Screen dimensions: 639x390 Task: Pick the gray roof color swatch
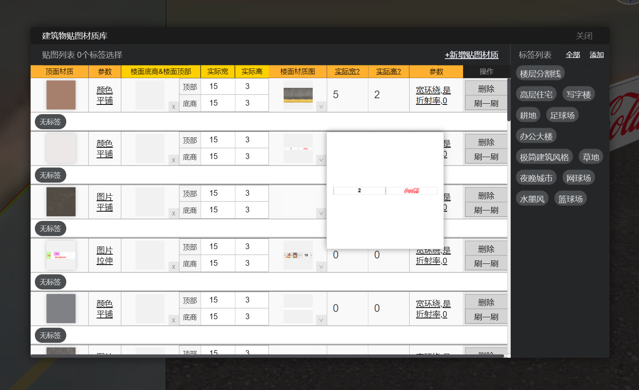(61, 308)
